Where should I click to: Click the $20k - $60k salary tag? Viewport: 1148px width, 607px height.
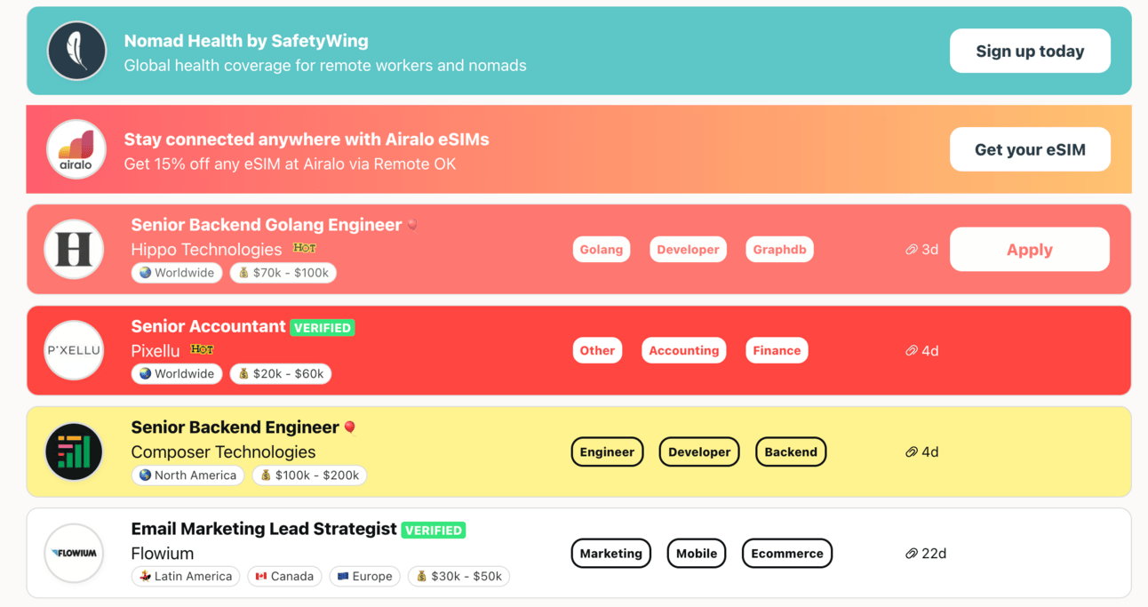[x=281, y=374]
